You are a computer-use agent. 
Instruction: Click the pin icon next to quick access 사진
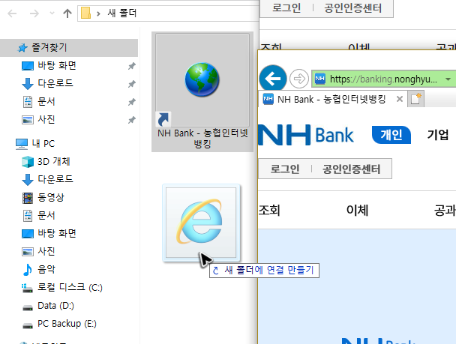(x=132, y=120)
